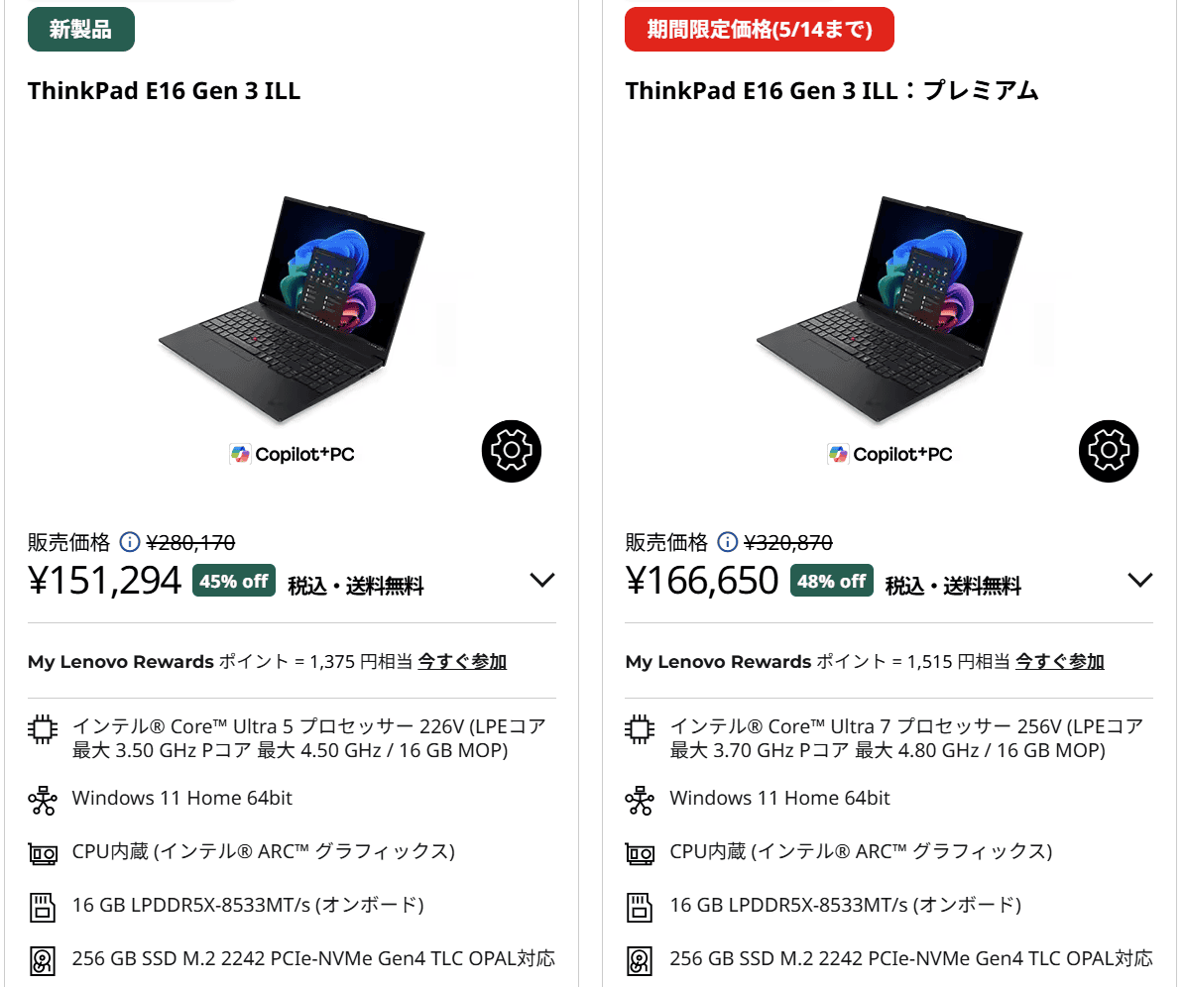
Task: Select the SSD storage icon on the right card
Action: pos(640,958)
